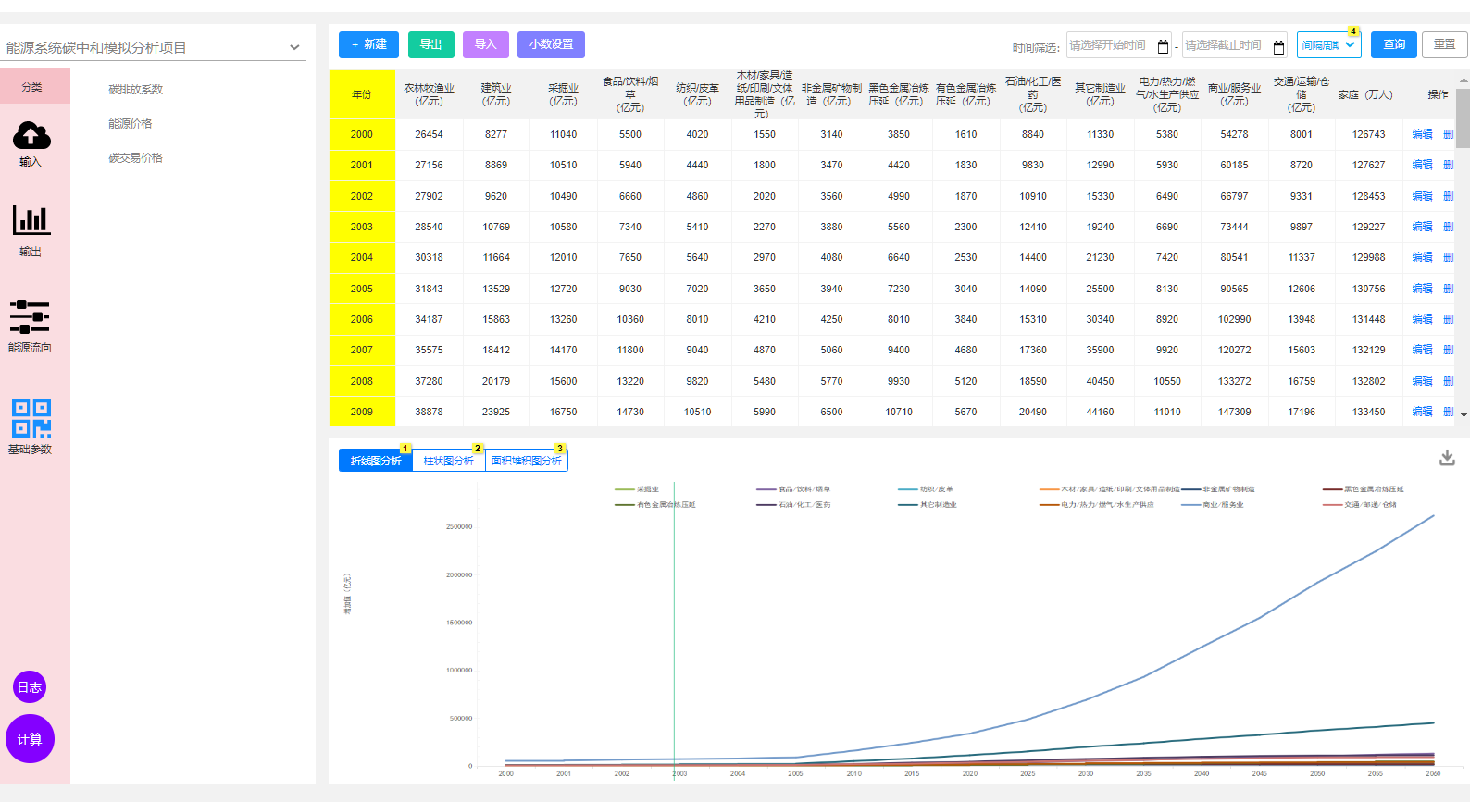1470x802 pixels.
Task: Edit the 2003 row via 编辑
Action: (x=1422, y=227)
